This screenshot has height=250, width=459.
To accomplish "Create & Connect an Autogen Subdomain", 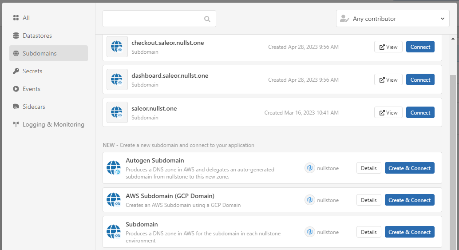I will click(409, 168).
